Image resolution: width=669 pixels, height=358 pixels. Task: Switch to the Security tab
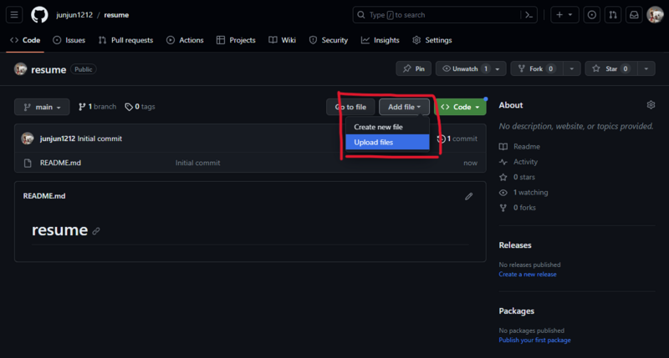click(x=329, y=40)
